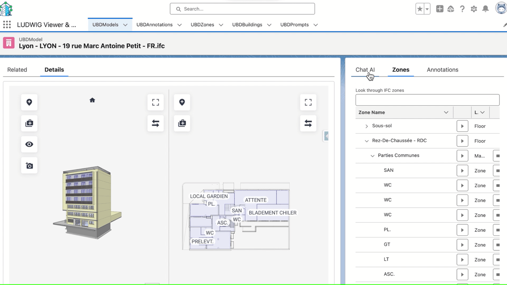Play the SAN zone row
Viewport: 507px width, 285px height.
coord(462,171)
